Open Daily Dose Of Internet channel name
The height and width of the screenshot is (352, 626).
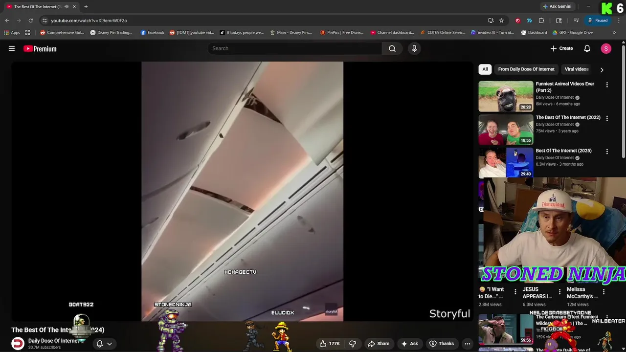click(x=54, y=341)
